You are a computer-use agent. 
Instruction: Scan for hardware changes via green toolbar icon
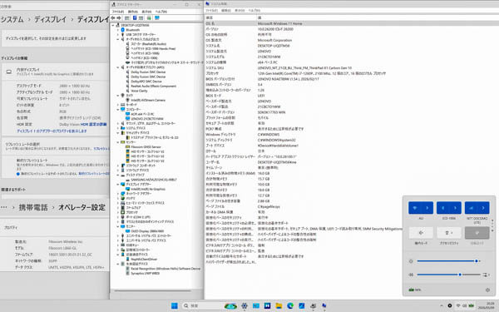pyautogui.click(x=149, y=18)
